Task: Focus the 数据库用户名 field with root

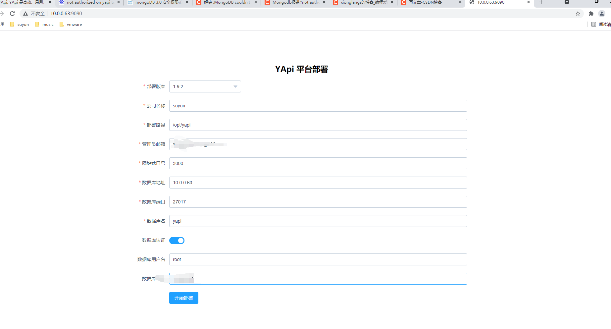Action: coord(318,259)
